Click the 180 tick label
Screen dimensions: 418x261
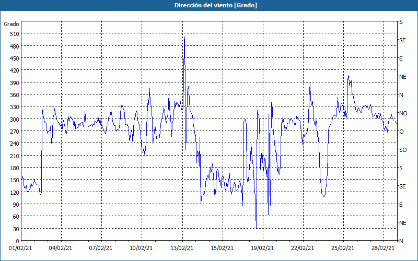point(15,168)
